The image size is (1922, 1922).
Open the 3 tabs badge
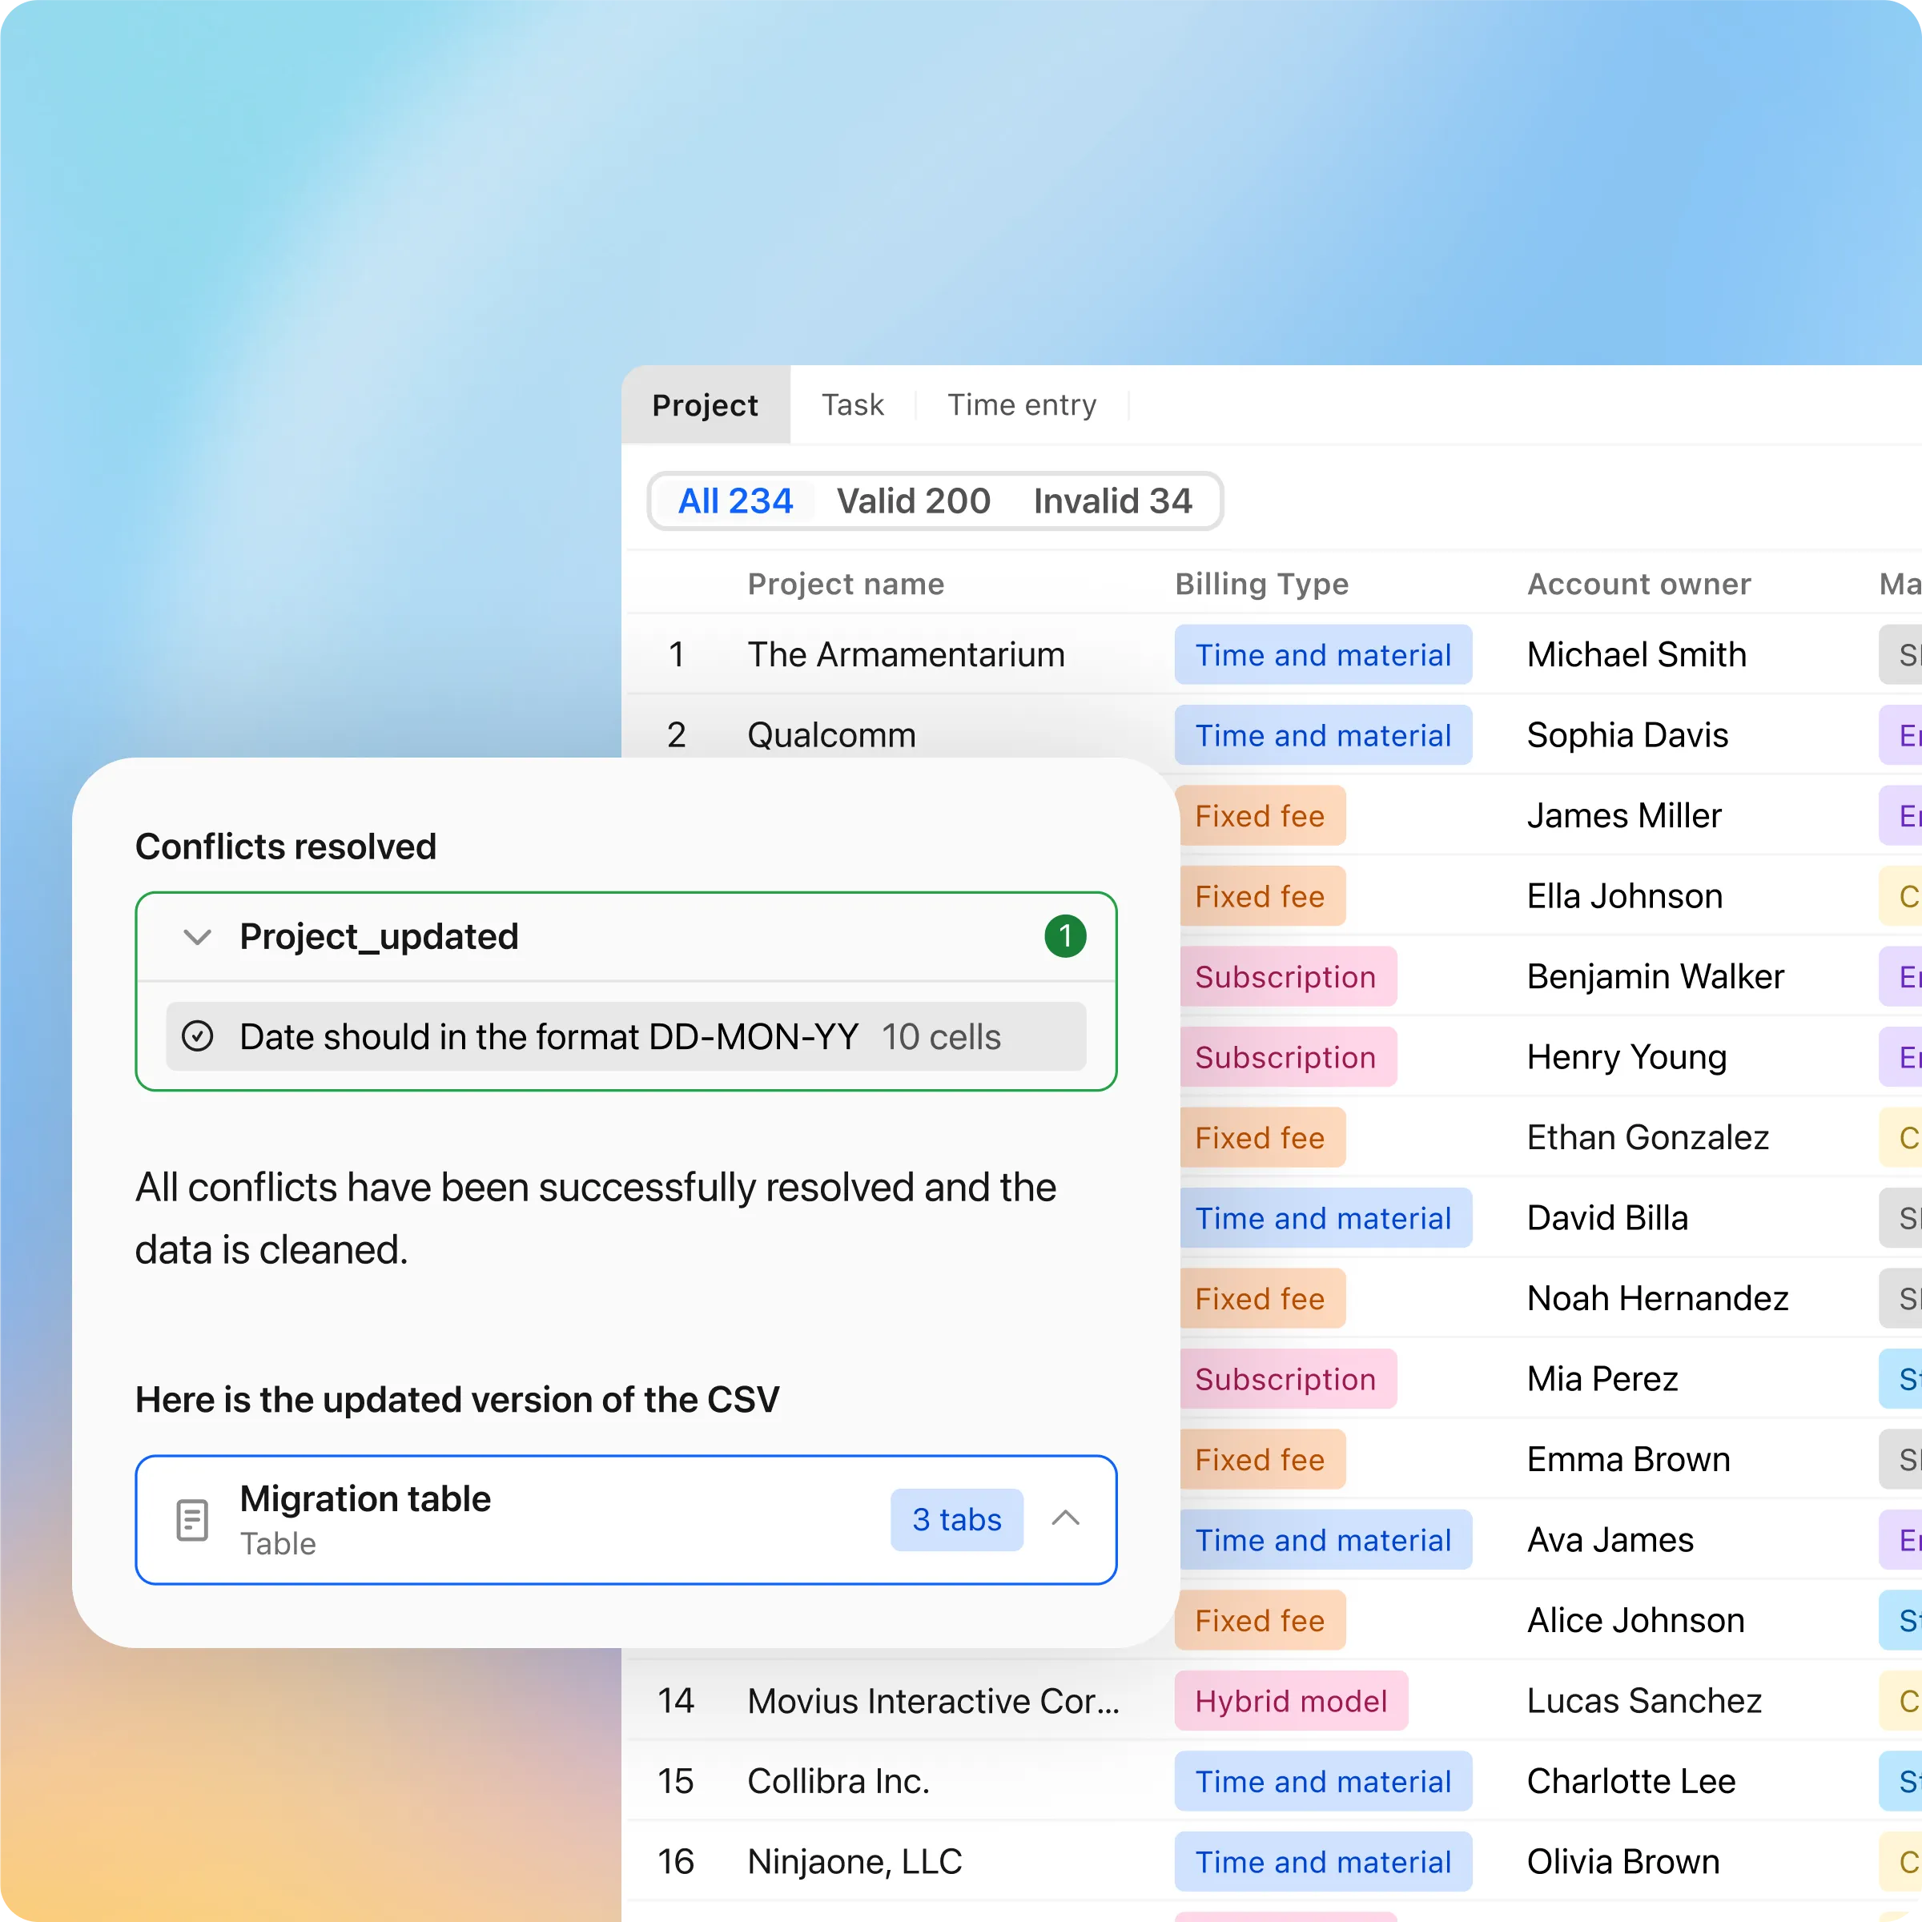tap(955, 1519)
